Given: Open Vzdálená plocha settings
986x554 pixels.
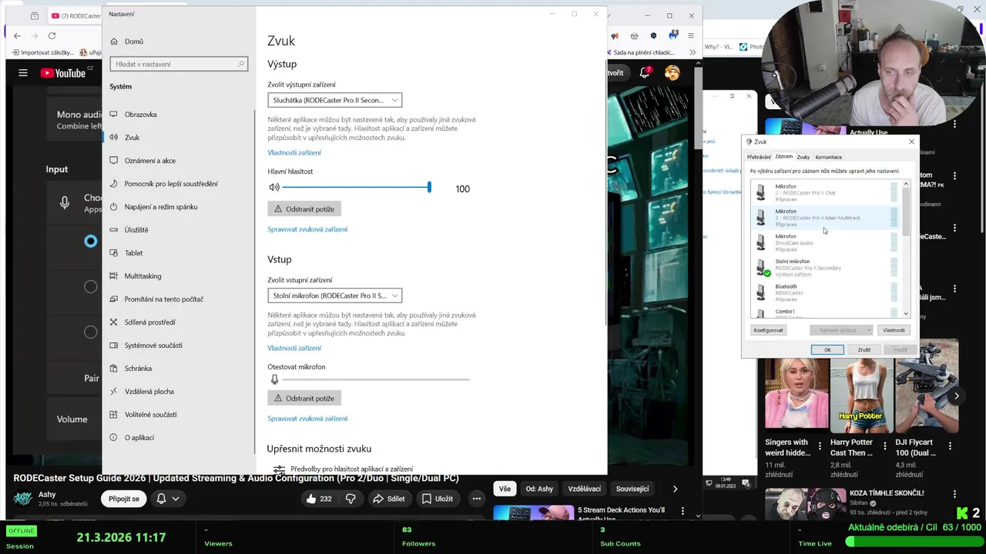Looking at the screenshot, I should (141, 392).
